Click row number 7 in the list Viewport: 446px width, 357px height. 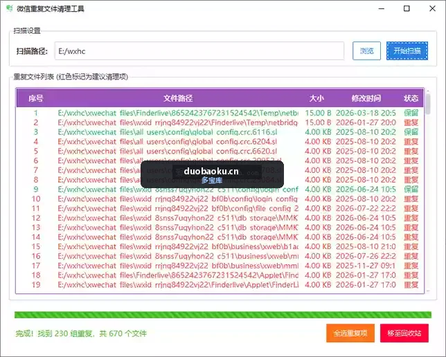(36, 170)
